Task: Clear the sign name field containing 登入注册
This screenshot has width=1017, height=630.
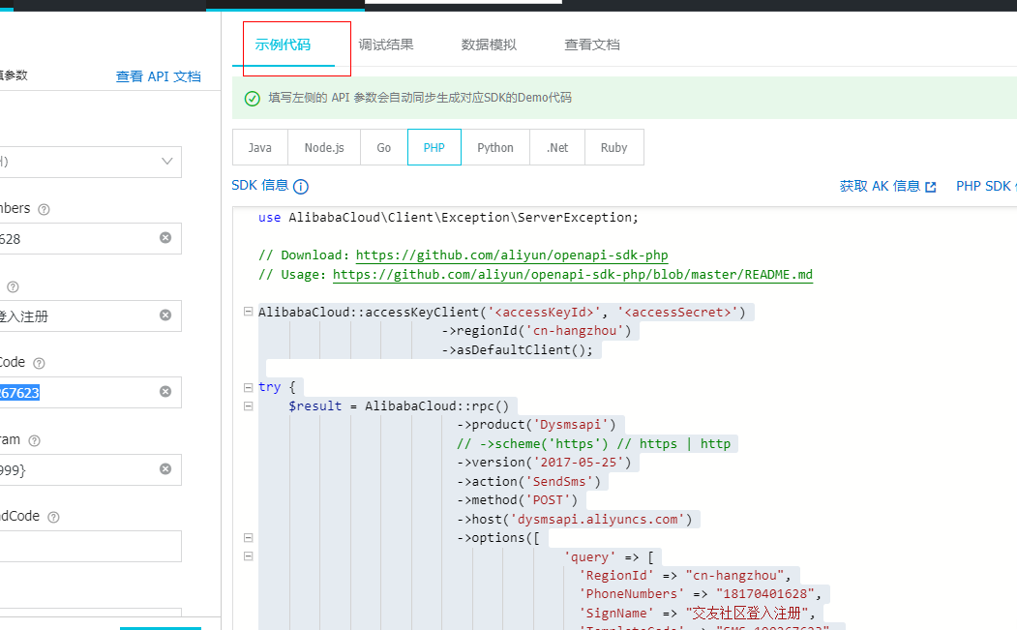Action: coord(165,315)
